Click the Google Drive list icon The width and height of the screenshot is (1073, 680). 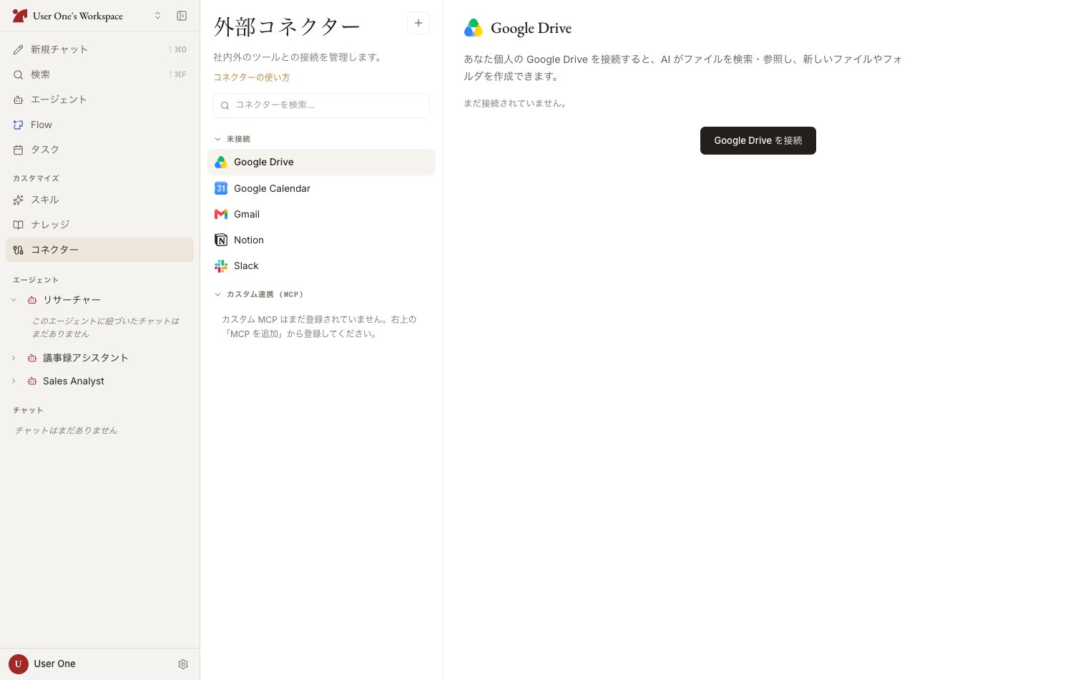point(221,162)
